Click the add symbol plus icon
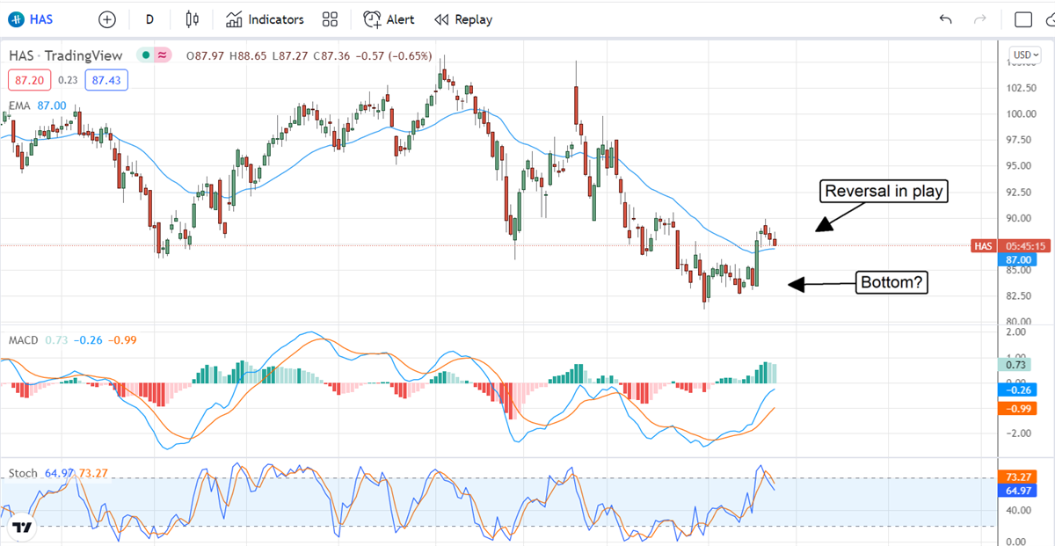The image size is (1055, 546). pyautogui.click(x=106, y=19)
